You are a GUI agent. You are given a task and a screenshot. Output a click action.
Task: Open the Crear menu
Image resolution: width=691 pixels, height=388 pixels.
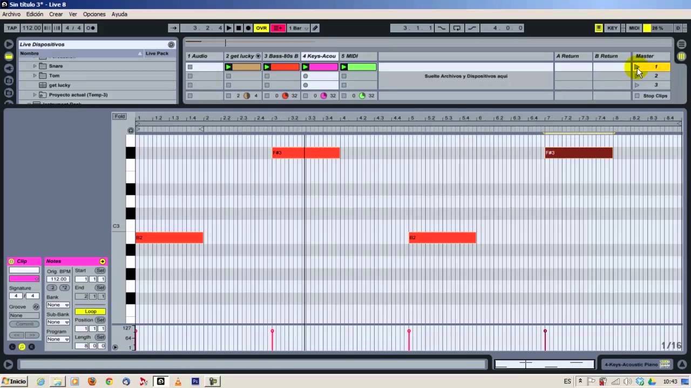tap(56, 14)
